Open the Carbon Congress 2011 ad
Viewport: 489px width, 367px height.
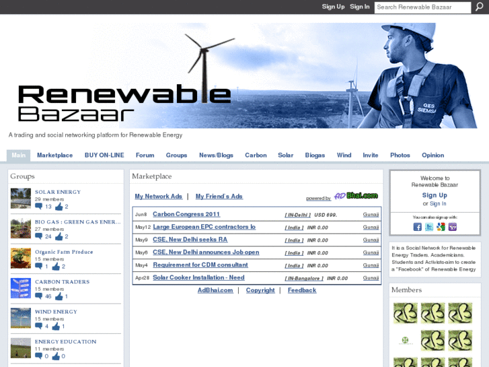[186, 214]
